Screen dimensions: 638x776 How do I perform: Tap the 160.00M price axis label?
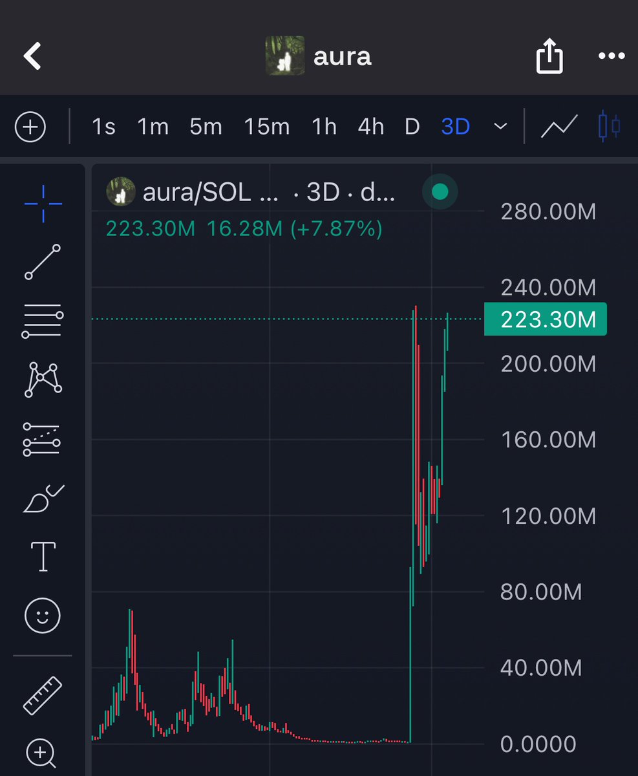[x=548, y=440]
